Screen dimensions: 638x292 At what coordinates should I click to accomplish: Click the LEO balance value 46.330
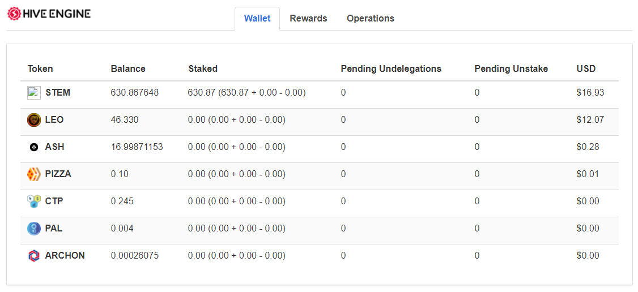click(x=125, y=120)
